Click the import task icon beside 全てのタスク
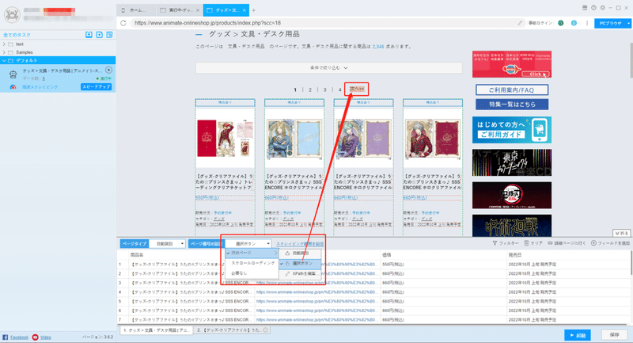Viewport: 633px width, 343px height. point(89,35)
